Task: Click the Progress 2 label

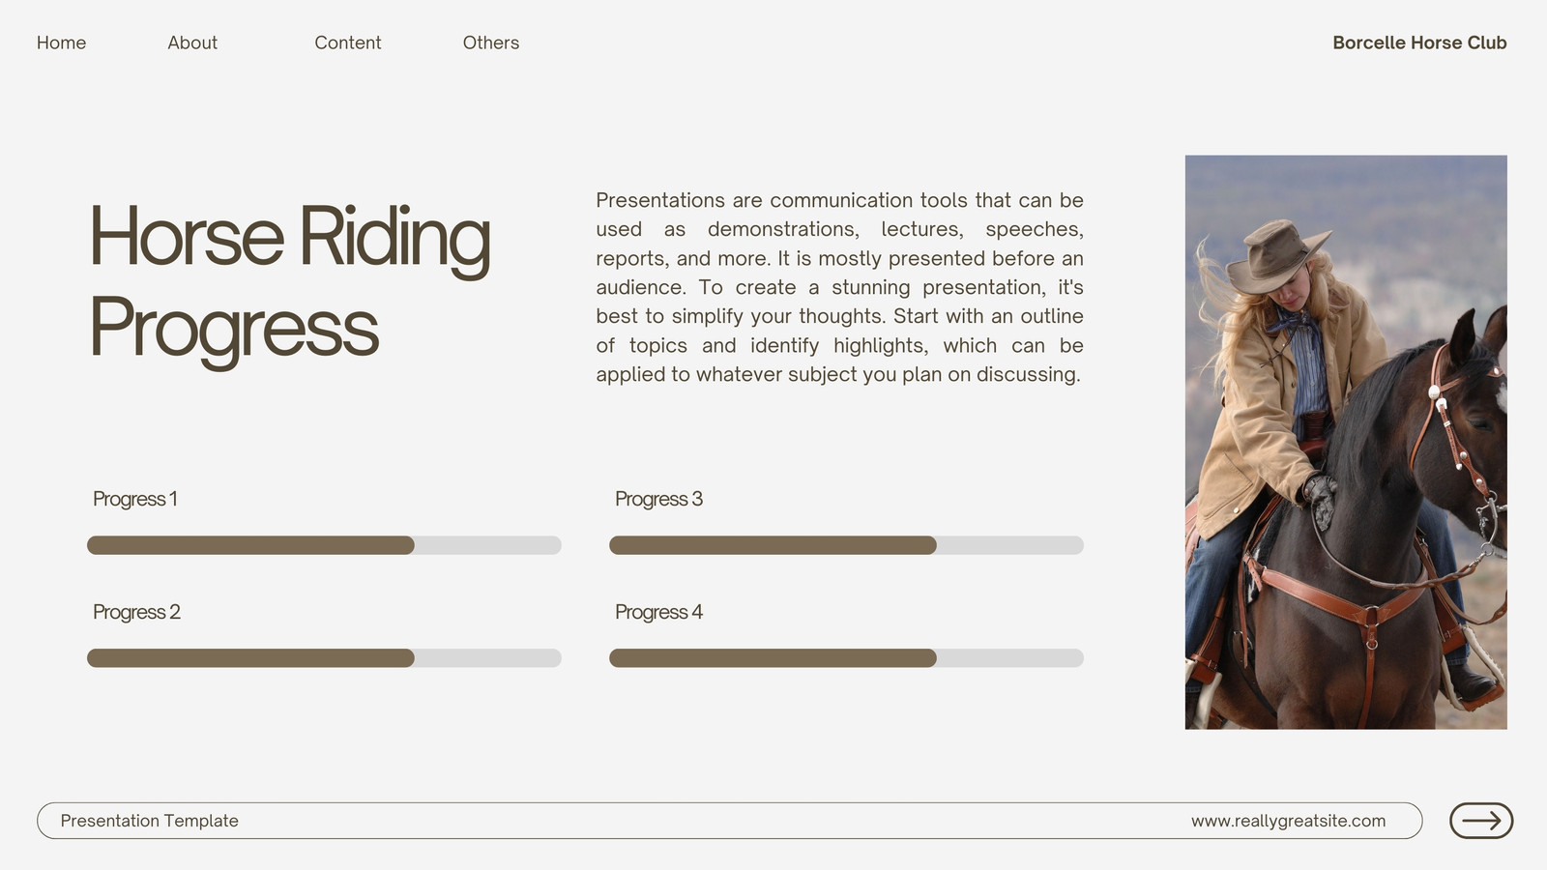Action: coord(136,612)
